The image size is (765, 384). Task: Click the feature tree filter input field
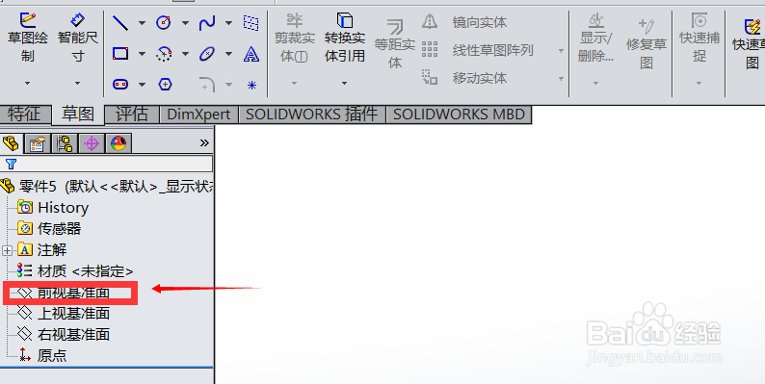click(x=106, y=164)
